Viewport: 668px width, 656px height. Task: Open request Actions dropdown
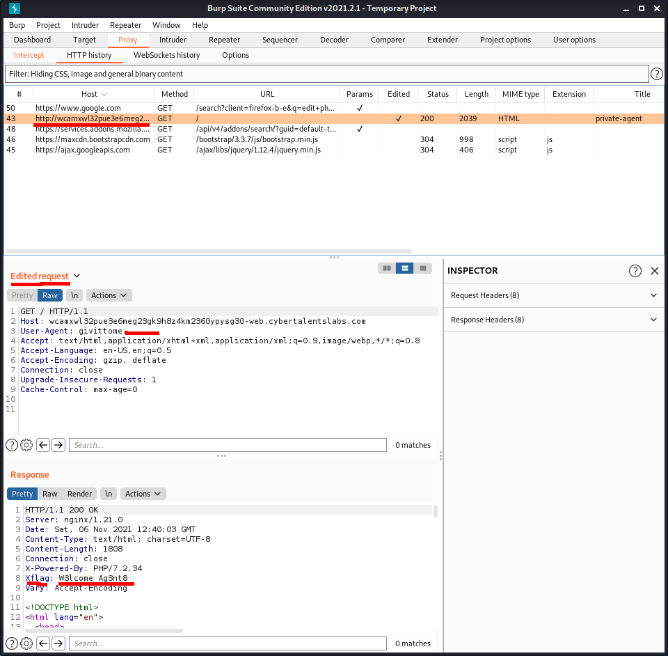(109, 295)
